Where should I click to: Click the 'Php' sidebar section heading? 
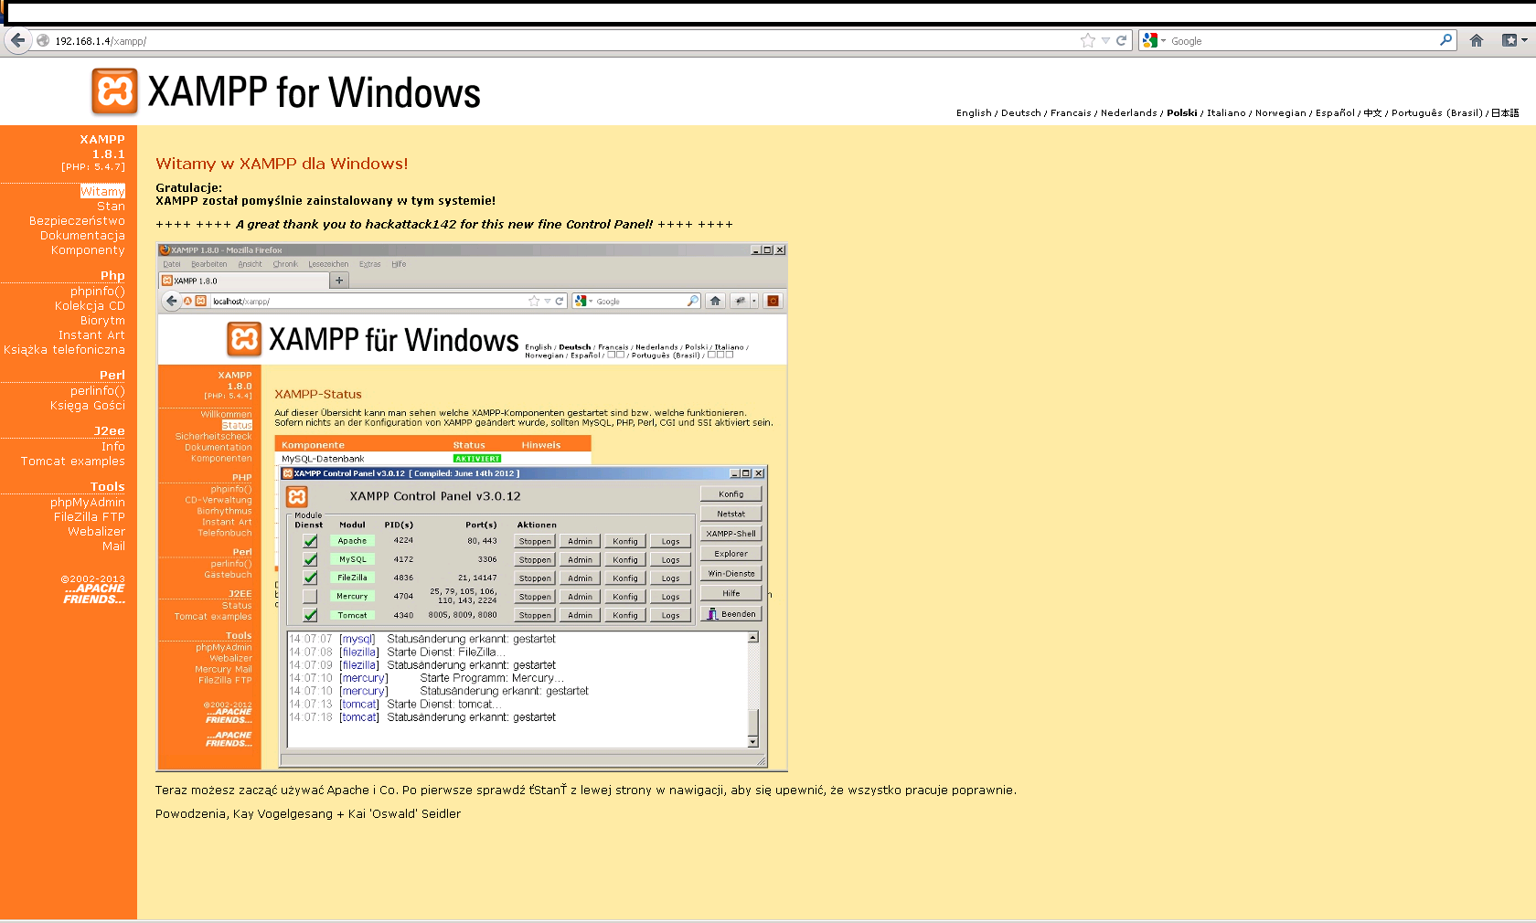[x=112, y=276]
